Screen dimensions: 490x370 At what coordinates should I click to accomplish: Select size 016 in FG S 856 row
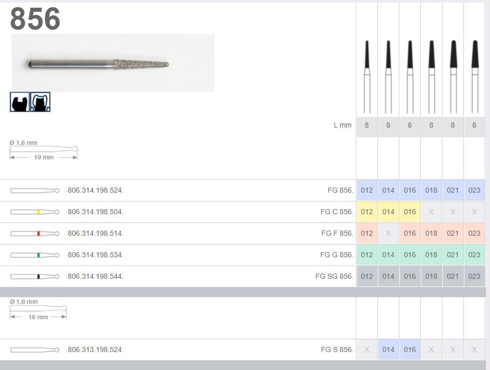point(410,350)
